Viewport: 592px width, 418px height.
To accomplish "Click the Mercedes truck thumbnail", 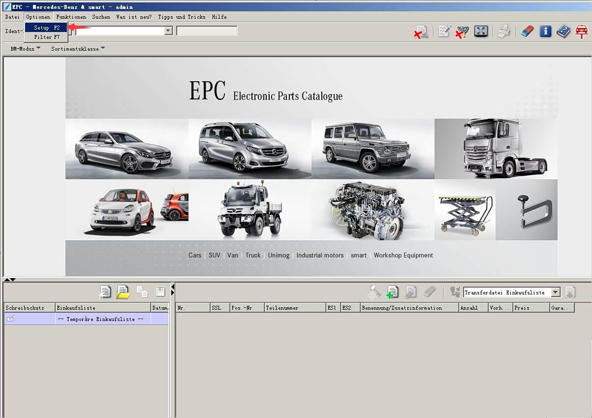I will point(496,149).
